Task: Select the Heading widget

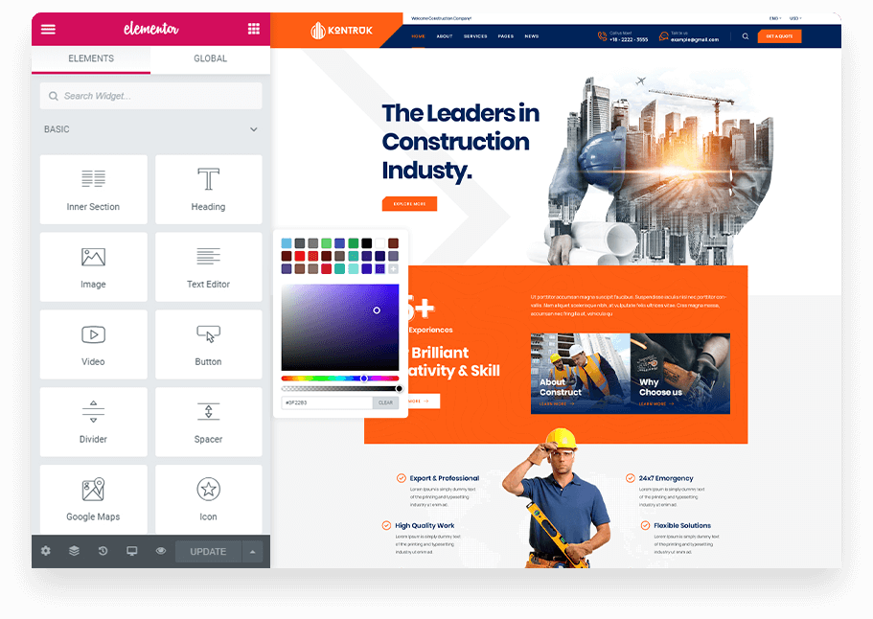Action: [208, 190]
